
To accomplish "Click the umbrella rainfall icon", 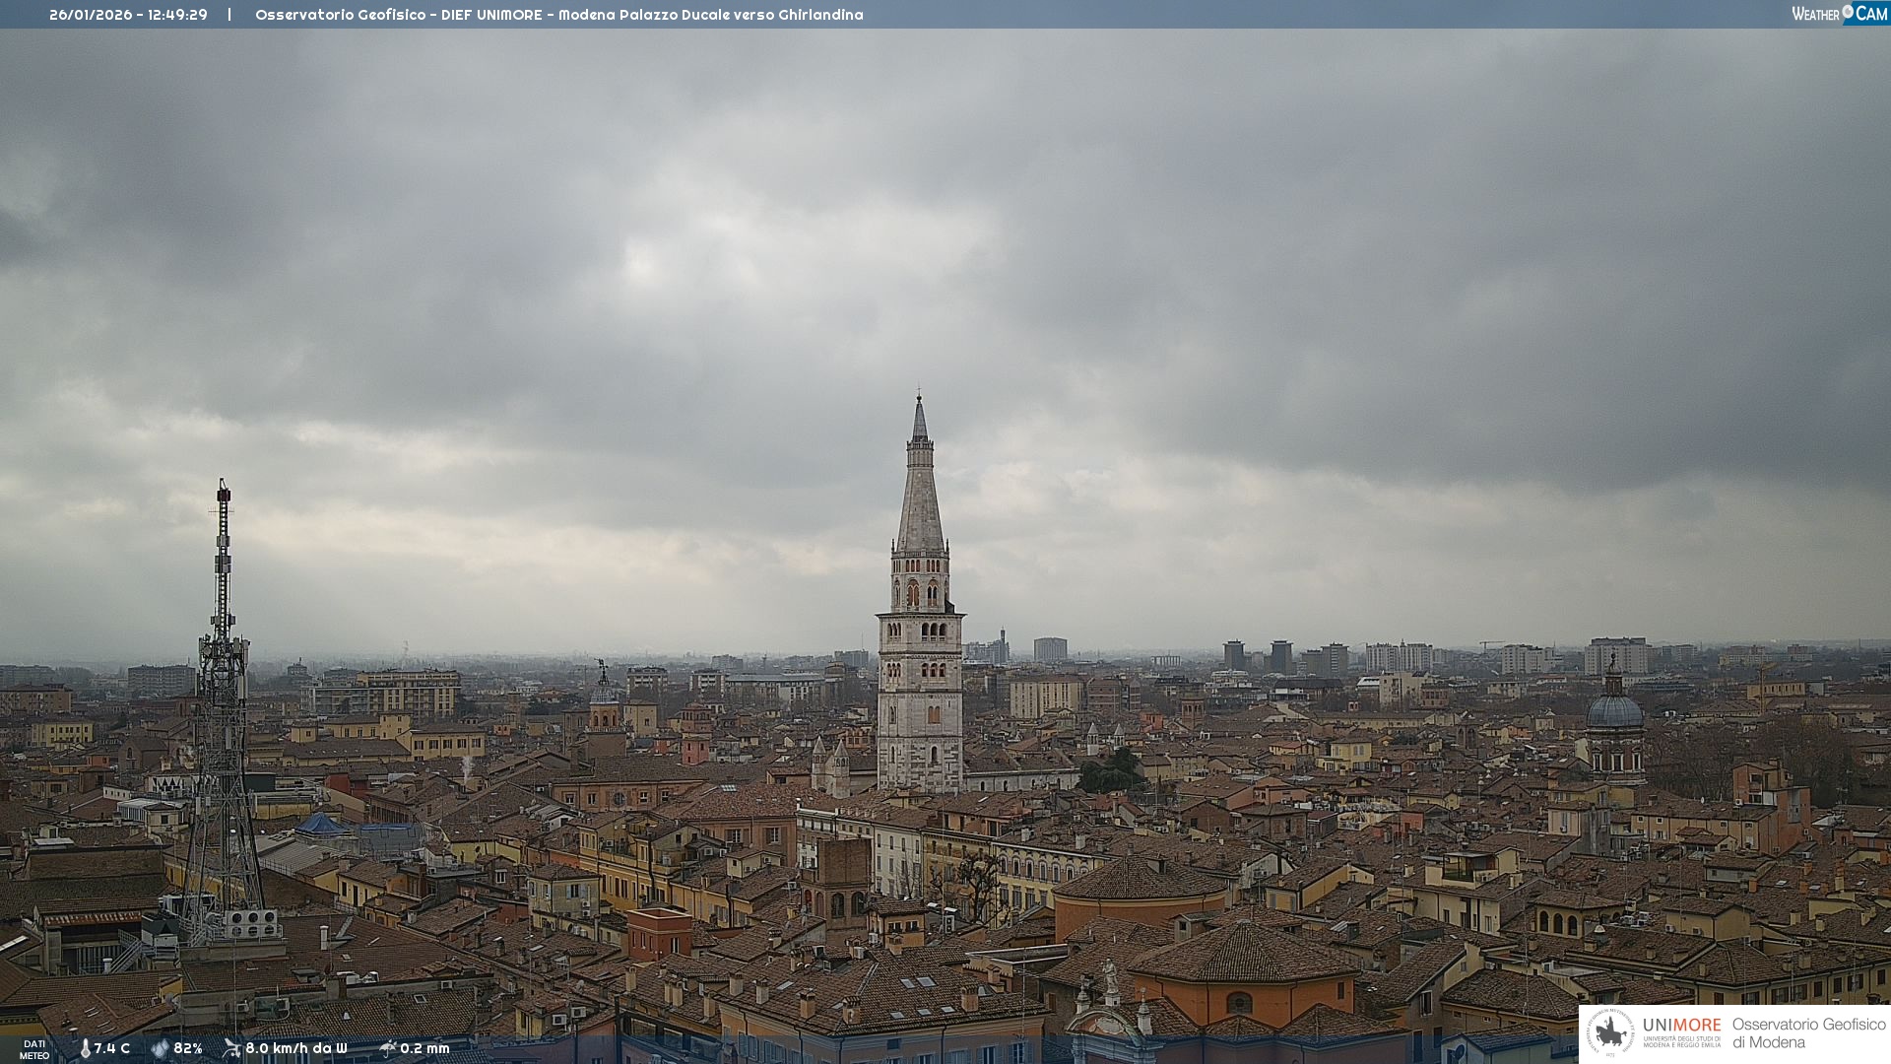I will click(x=387, y=1048).
